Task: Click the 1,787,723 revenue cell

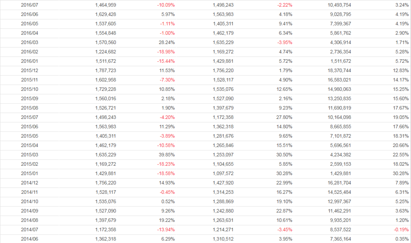Action: click(x=106, y=70)
